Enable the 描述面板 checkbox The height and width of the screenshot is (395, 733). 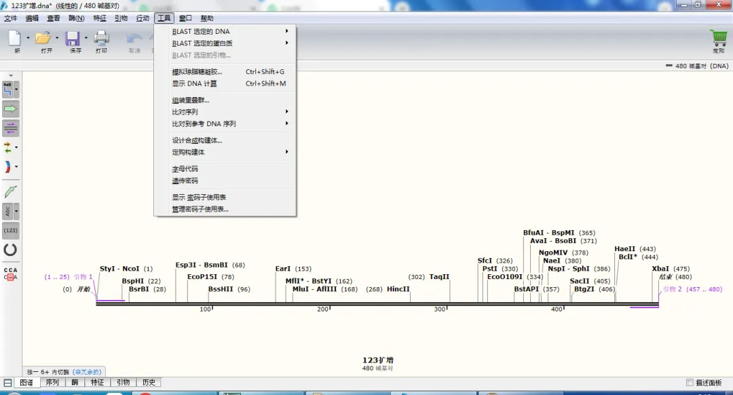[690, 383]
